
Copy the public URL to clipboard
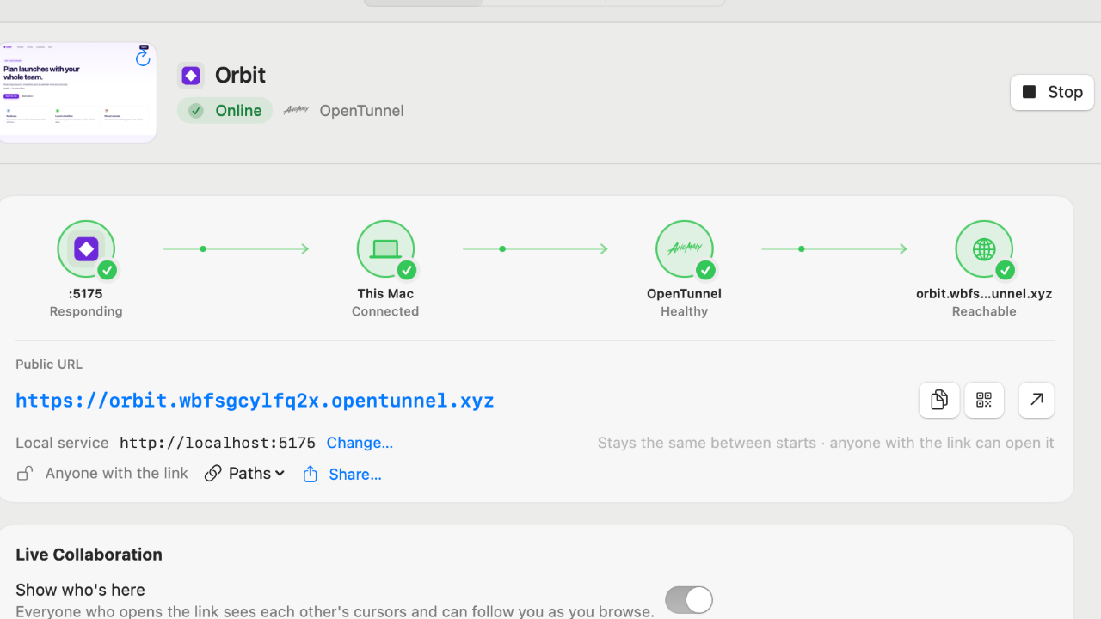pos(939,400)
